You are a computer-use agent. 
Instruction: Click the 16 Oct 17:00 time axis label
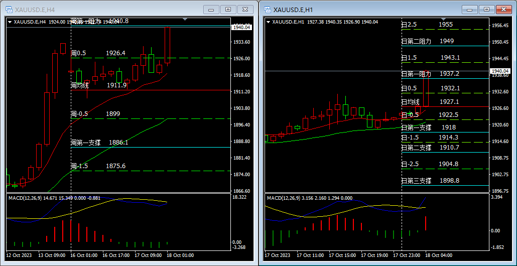pyautogui.click(x=115, y=255)
